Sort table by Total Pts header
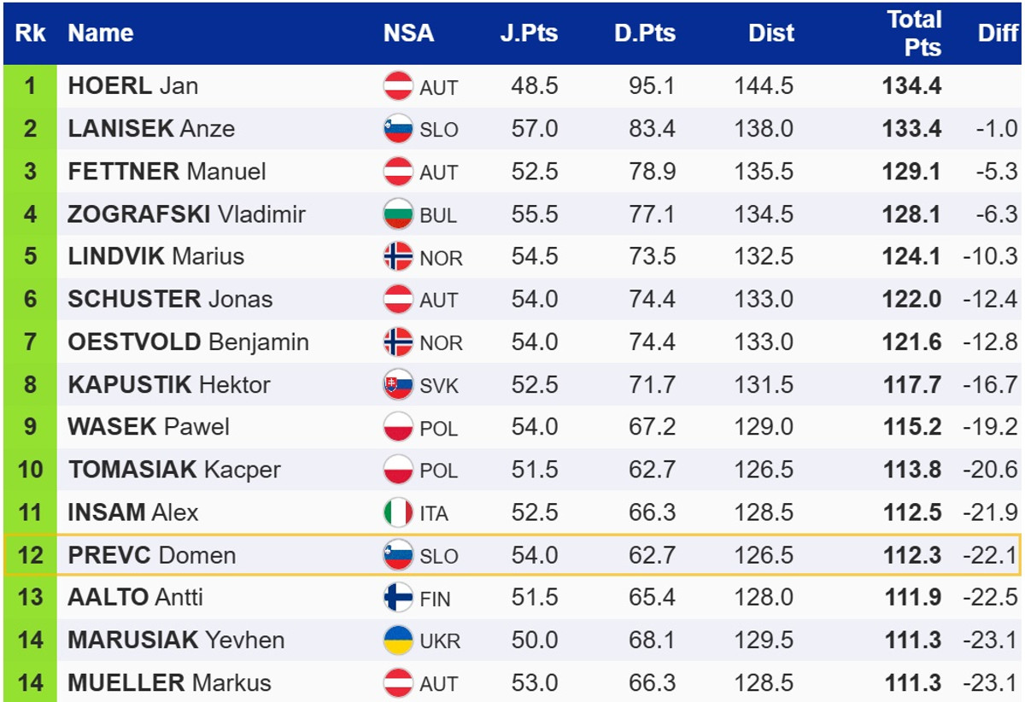This screenshot has height=702, width=1025. coord(913,33)
